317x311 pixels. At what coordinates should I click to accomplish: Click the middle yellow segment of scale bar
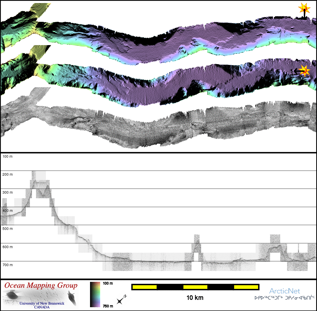[195, 287]
